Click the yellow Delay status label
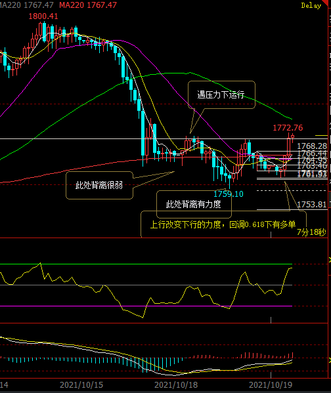This screenshot has width=331, height=393. (311, 5)
